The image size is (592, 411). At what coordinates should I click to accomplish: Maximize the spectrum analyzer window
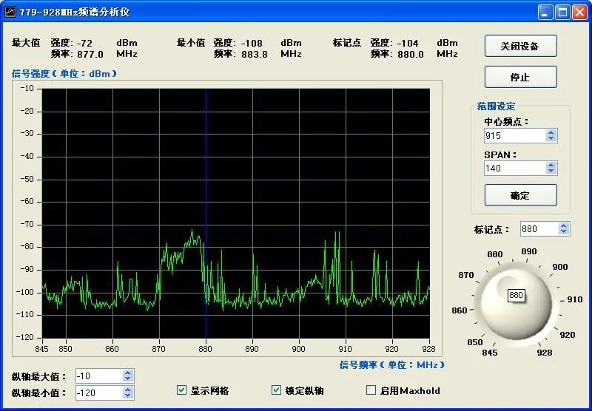[562, 12]
